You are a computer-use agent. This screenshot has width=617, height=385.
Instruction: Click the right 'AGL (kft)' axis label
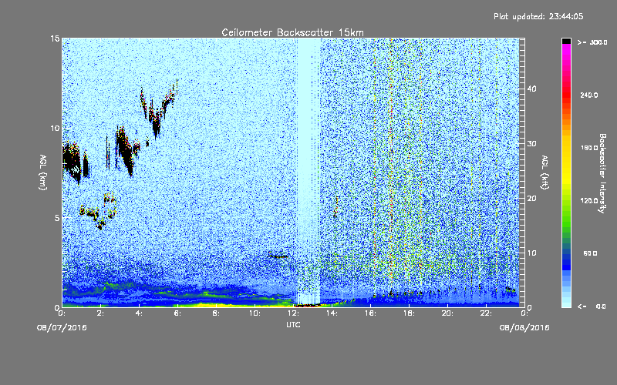pos(545,172)
